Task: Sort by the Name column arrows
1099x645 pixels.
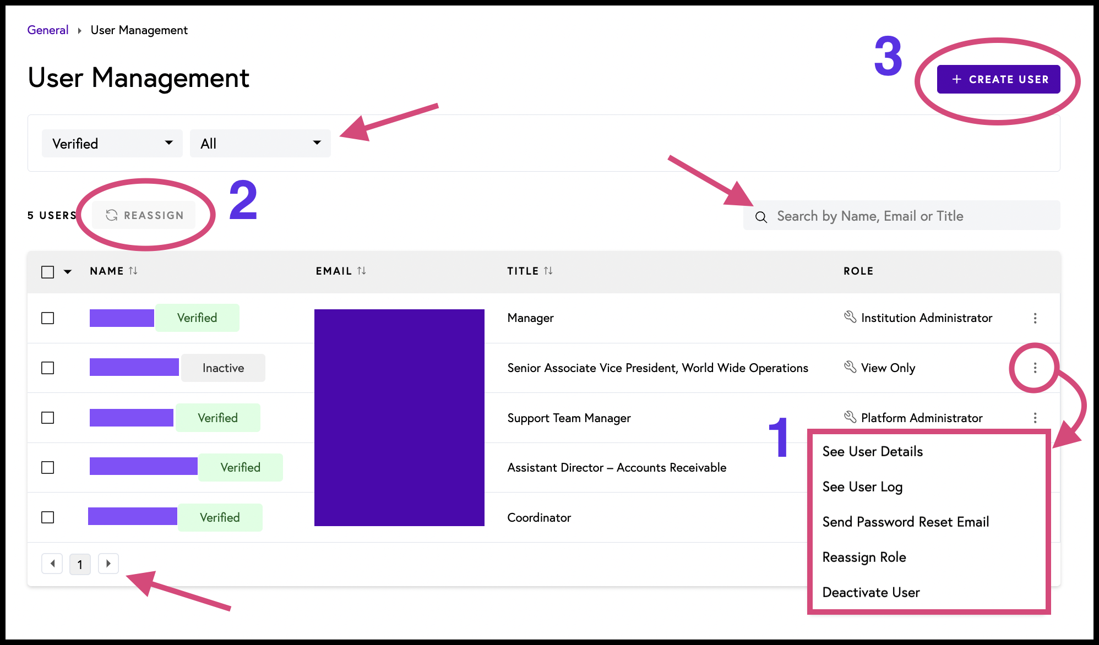Action: [x=133, y=271]
